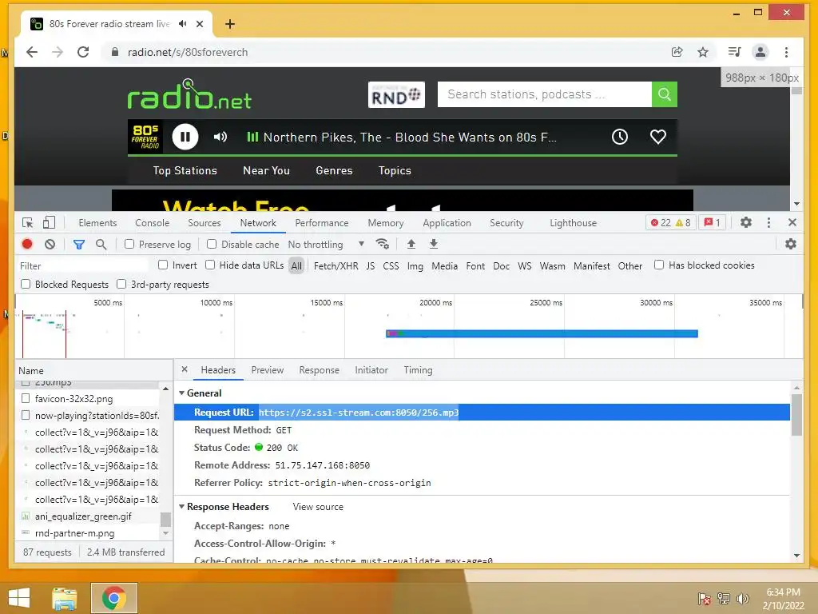
Task: Open the Sources panel tab
Action: click(204, 223)
